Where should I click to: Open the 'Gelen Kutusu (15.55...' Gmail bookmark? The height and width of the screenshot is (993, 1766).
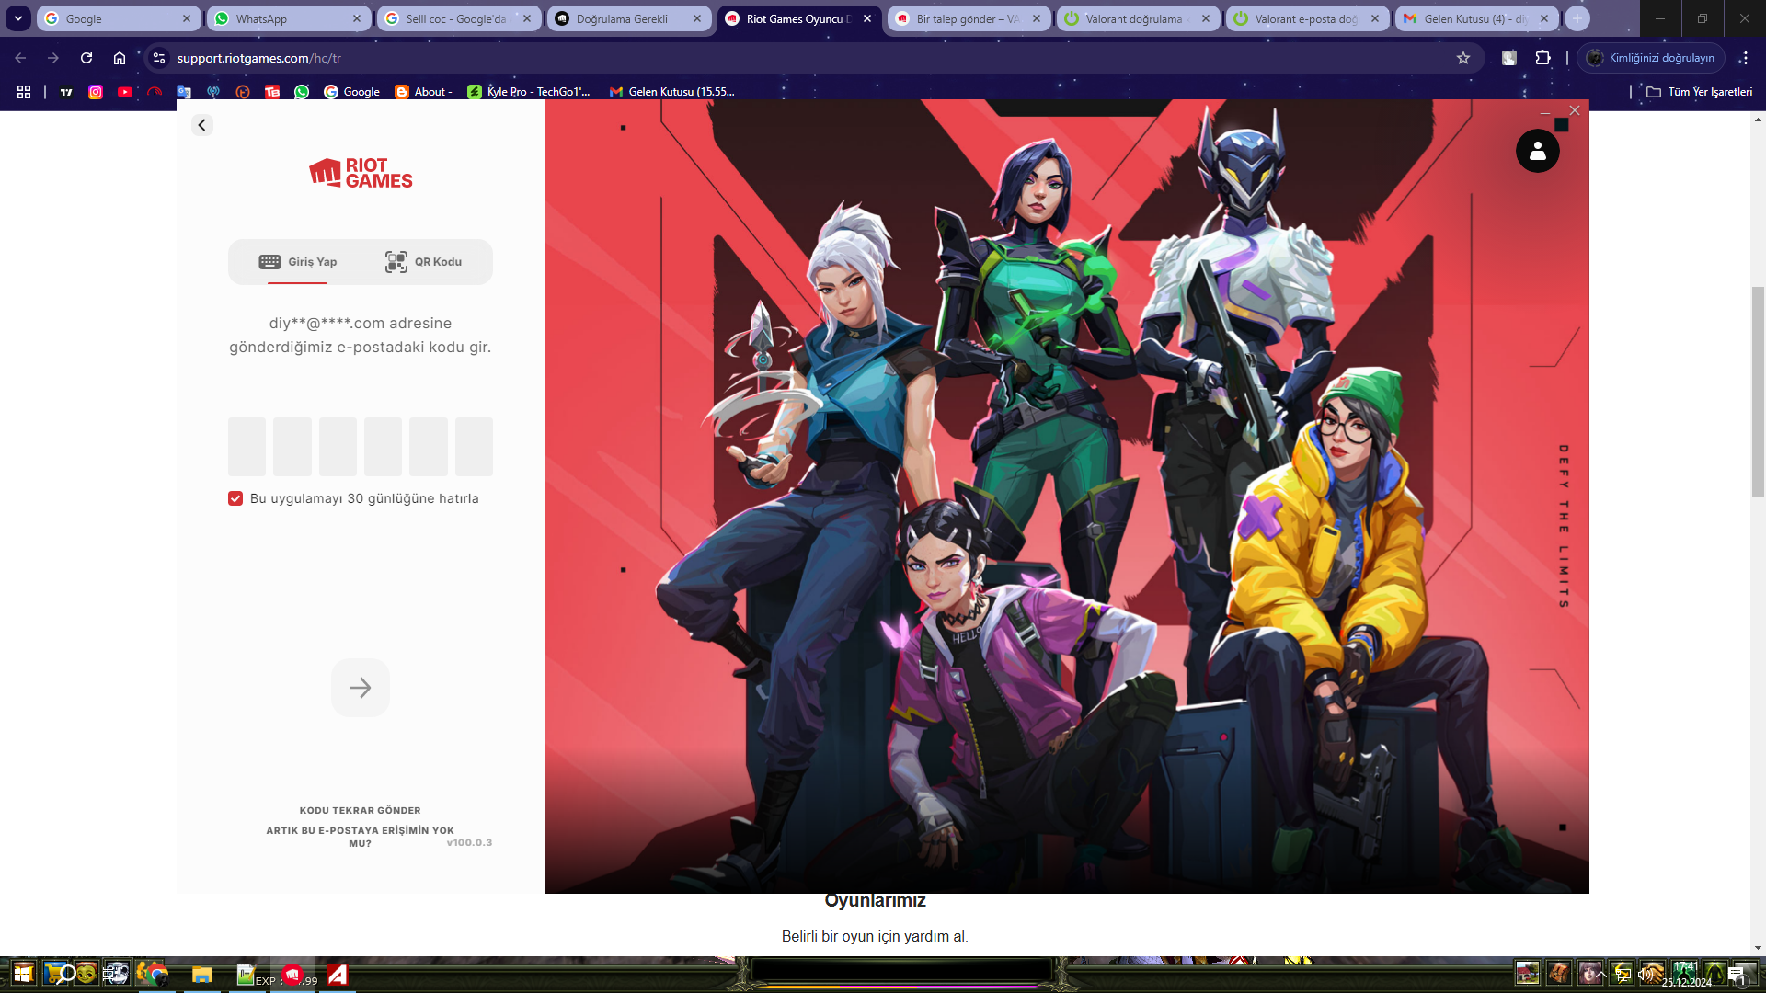coord(672,92)
